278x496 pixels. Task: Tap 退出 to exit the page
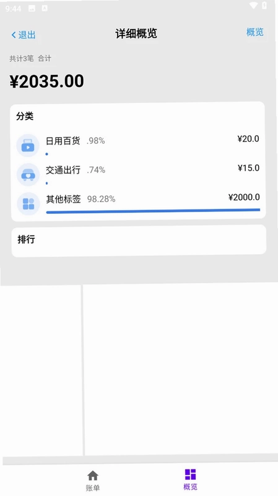tap(27, 35)
